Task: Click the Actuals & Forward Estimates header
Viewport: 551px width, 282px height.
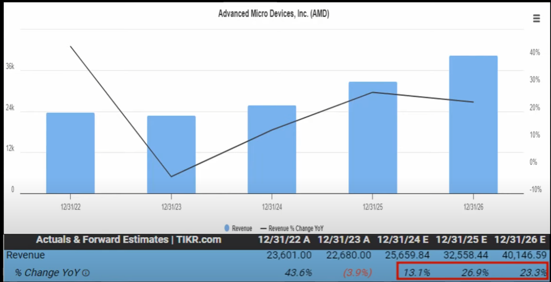Action: coord(129,240)
